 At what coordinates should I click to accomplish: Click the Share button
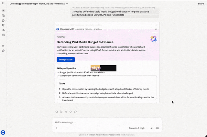point(201,4)
